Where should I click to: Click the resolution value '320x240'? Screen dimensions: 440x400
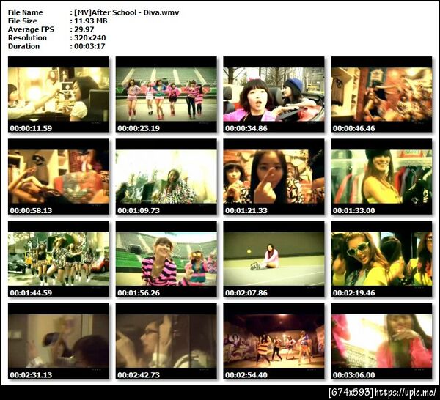pyautogui.click(x=89, y=38)
